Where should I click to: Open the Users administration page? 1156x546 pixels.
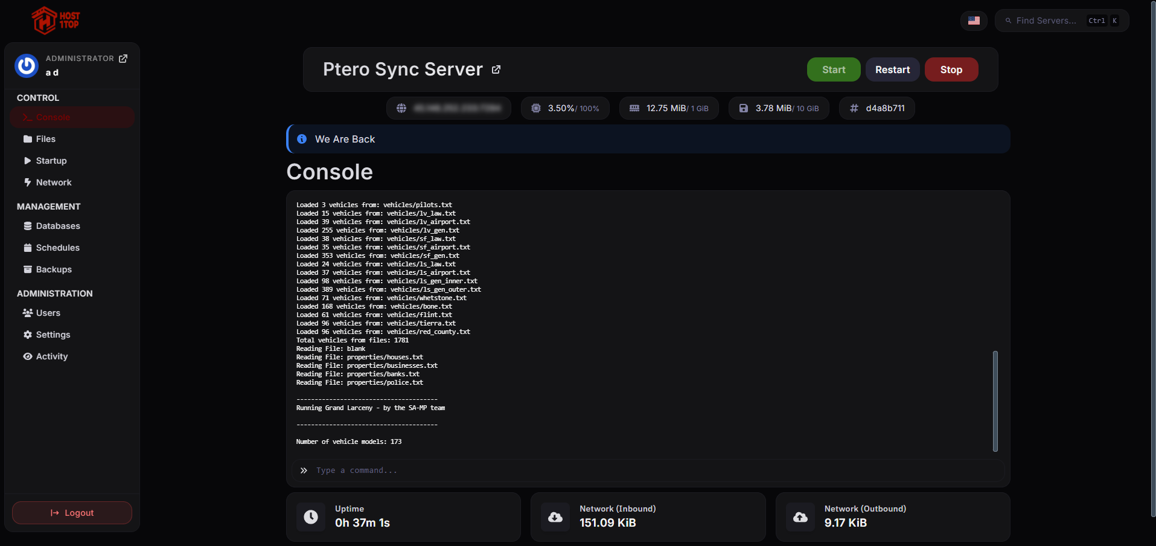48,313
